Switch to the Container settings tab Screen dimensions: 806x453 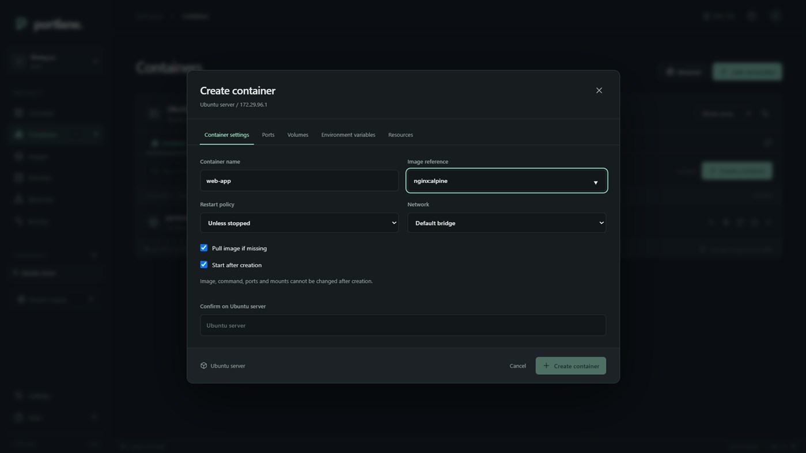pos(227,135)
